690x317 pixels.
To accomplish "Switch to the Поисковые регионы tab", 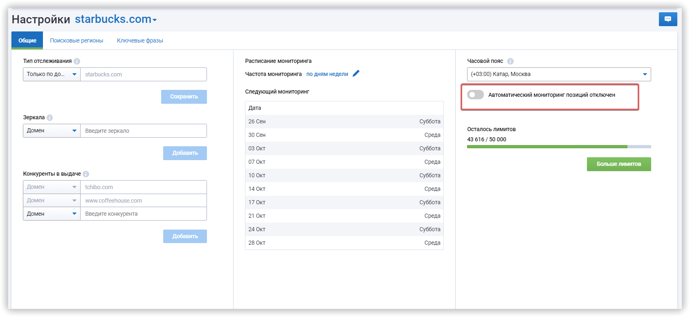I will [76, 40].
